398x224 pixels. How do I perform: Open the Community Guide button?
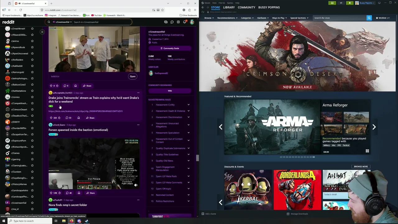[170, 48]
